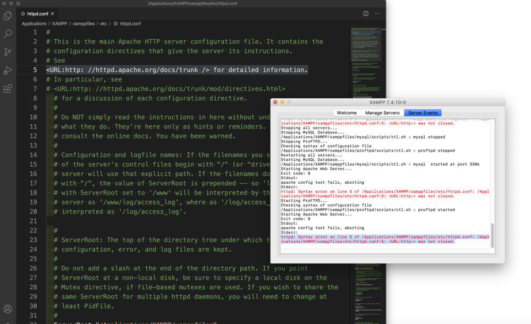Click the gear icon in breadcrumb file item
Viewport: 531px width, 324px height.
[x=115, y=24]
